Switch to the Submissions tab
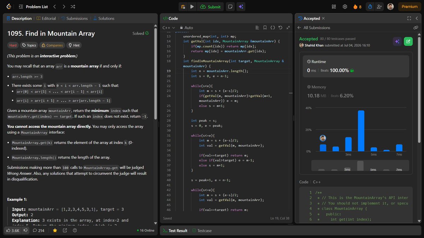 (x=74, y=18)
